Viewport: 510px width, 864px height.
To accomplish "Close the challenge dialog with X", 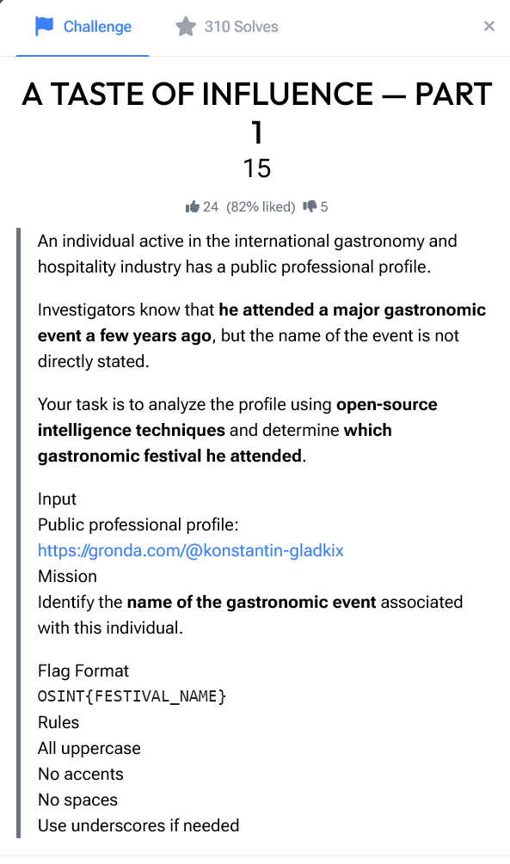I will (x=489, y=26).
